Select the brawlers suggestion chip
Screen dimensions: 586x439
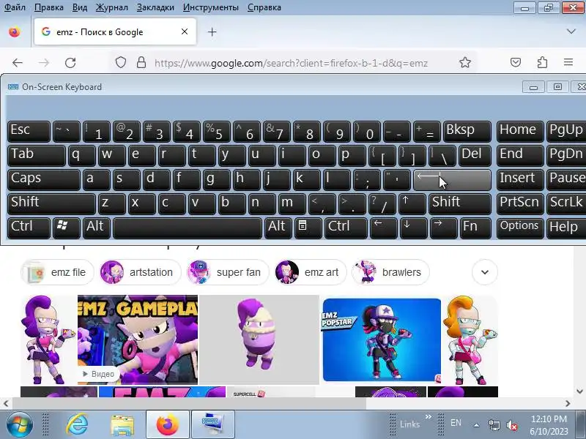point(390,272)
